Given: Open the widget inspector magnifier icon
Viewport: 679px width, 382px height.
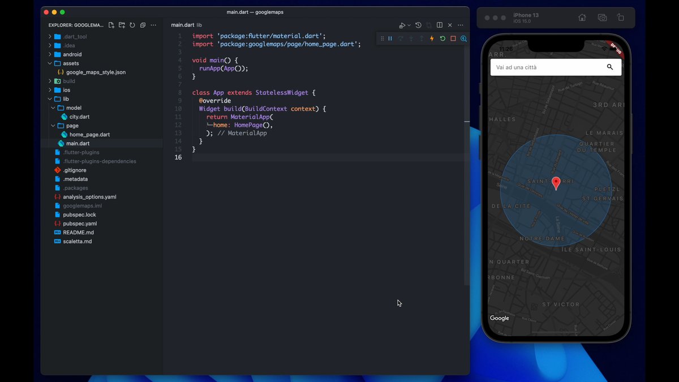Looking at the screenshot, I should (463, 38).
